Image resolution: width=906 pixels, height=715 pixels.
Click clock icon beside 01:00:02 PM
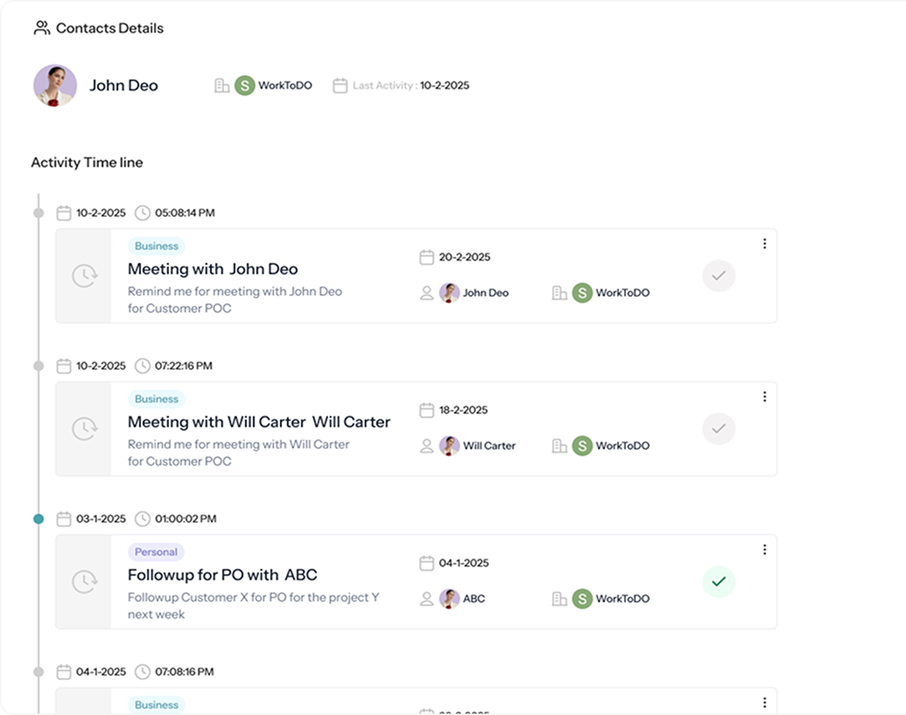click(x=142, y=519)
